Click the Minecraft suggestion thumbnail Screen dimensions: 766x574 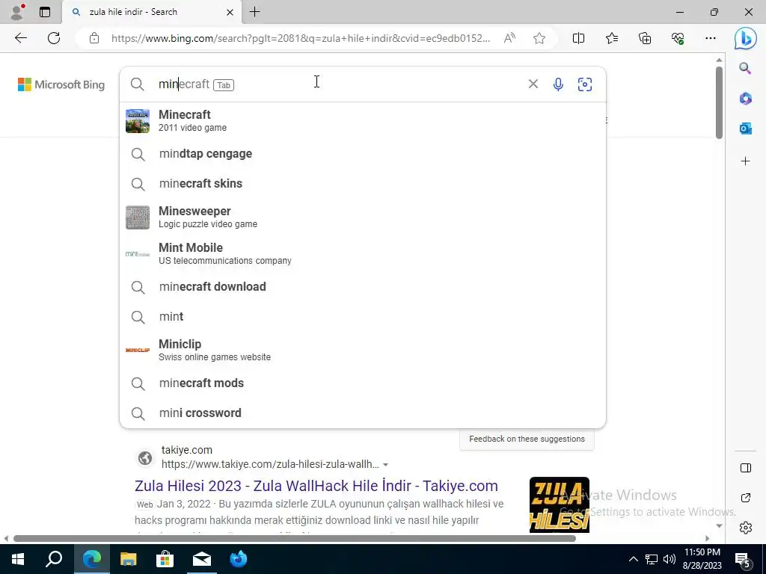[x=138, y=121]
